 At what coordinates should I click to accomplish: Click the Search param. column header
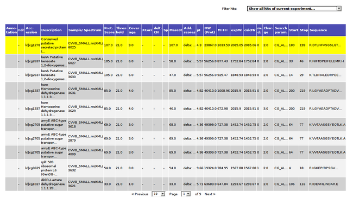[x=281, y=30]
